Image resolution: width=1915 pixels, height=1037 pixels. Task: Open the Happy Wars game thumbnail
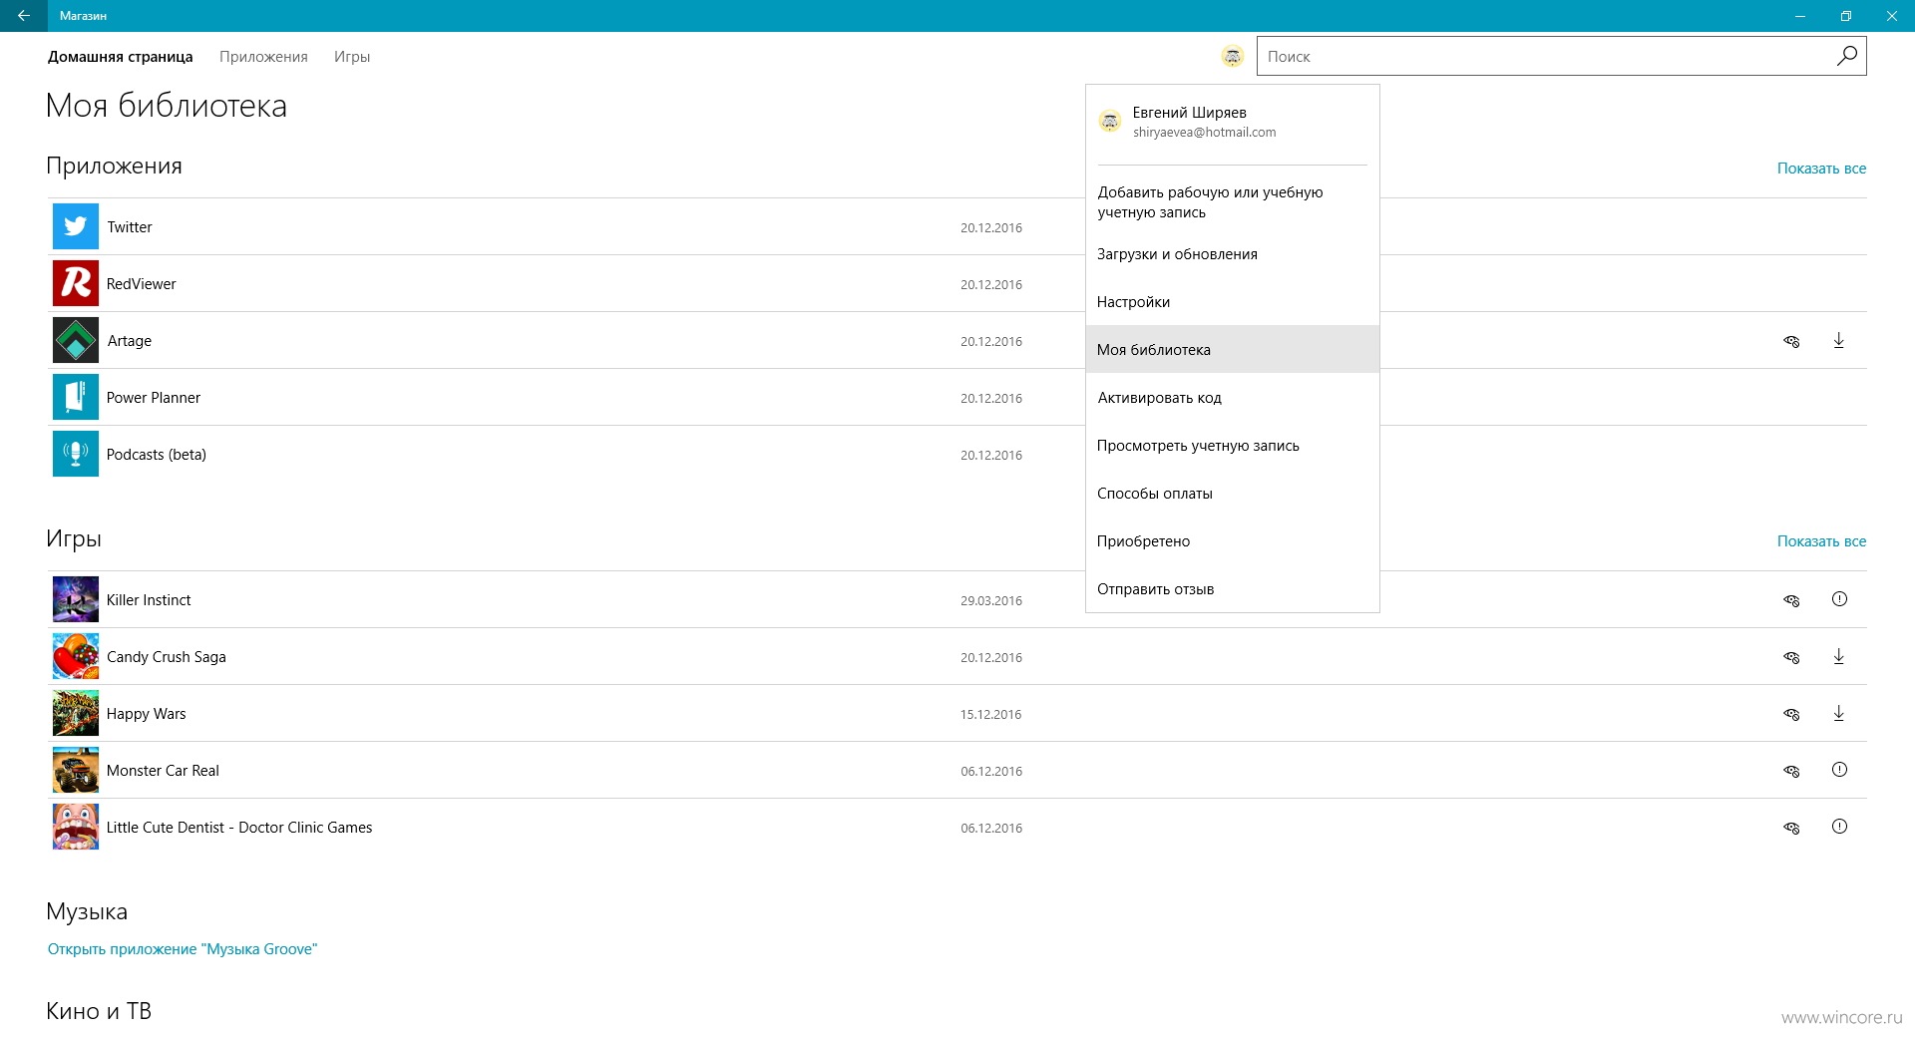coord(76,713)
